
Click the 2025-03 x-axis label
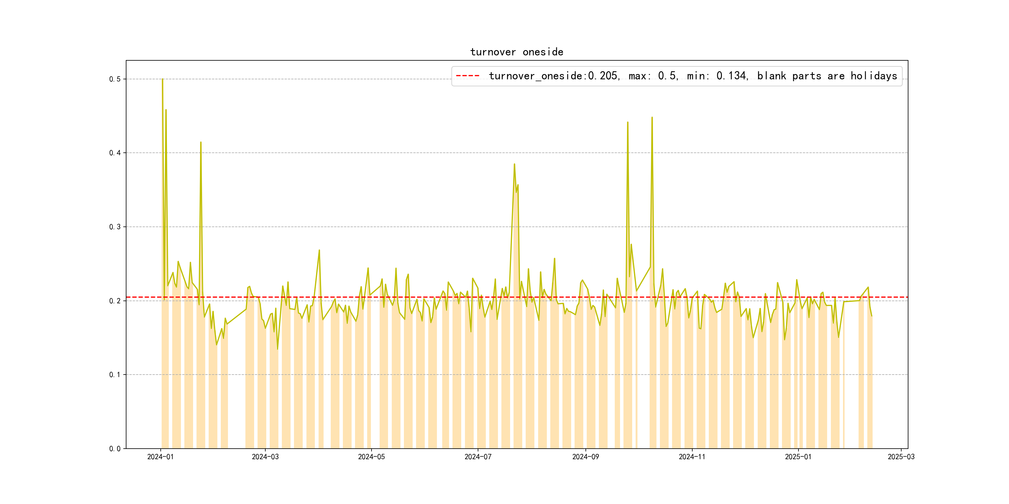901,457
